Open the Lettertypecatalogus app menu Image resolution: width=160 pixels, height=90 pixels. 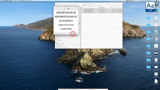(7, 0)
